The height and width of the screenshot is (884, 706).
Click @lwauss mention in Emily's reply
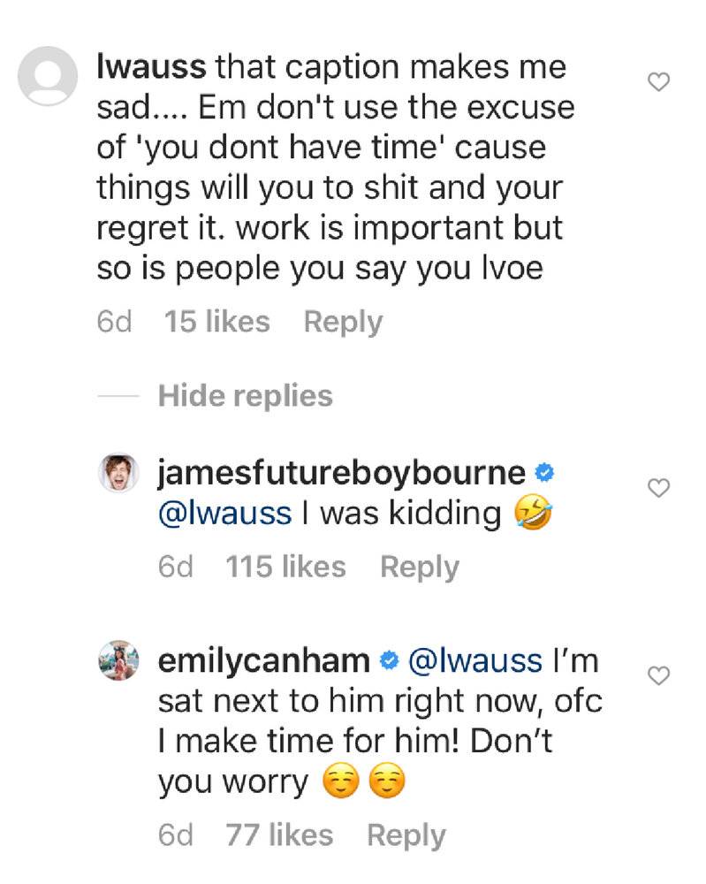point(475,660)
